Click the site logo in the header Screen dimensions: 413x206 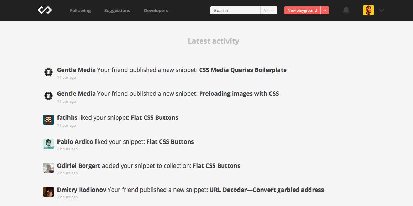tap(45, 10)
